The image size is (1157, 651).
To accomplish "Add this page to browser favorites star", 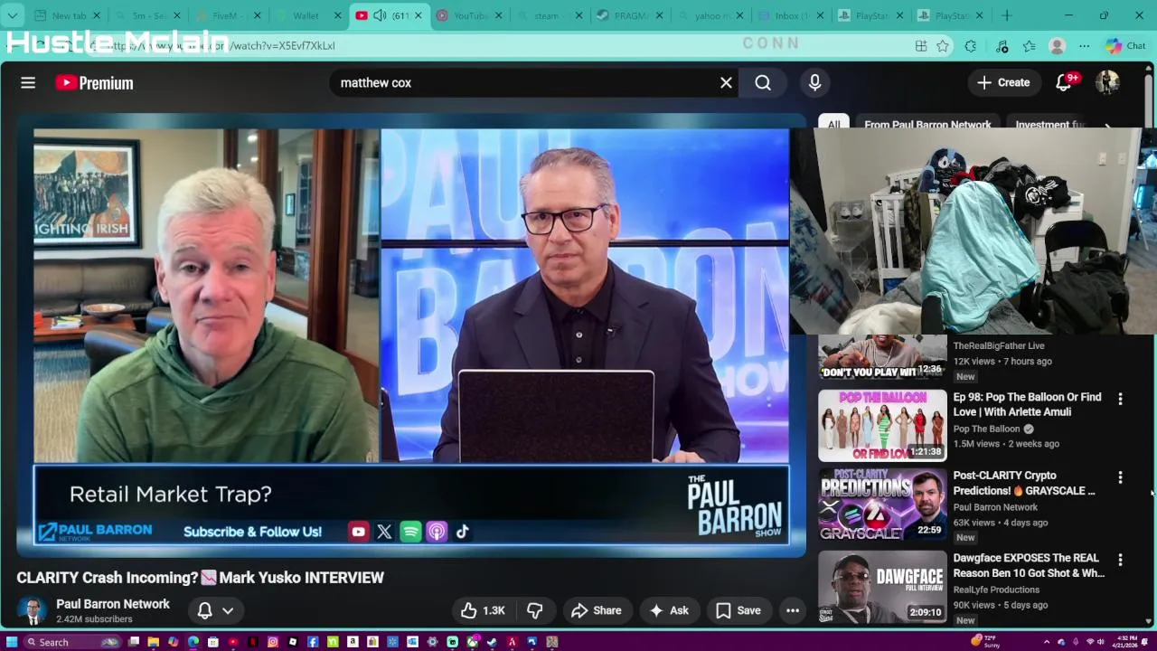I will pos(943,46).
